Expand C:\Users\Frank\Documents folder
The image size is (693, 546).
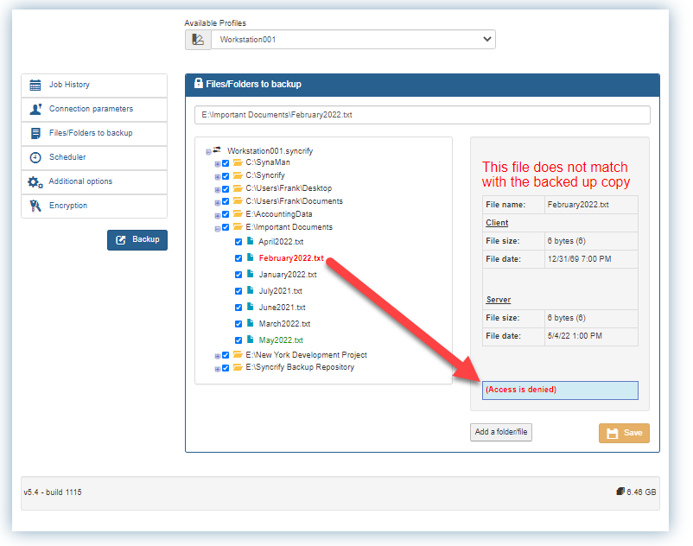[218, 203]
